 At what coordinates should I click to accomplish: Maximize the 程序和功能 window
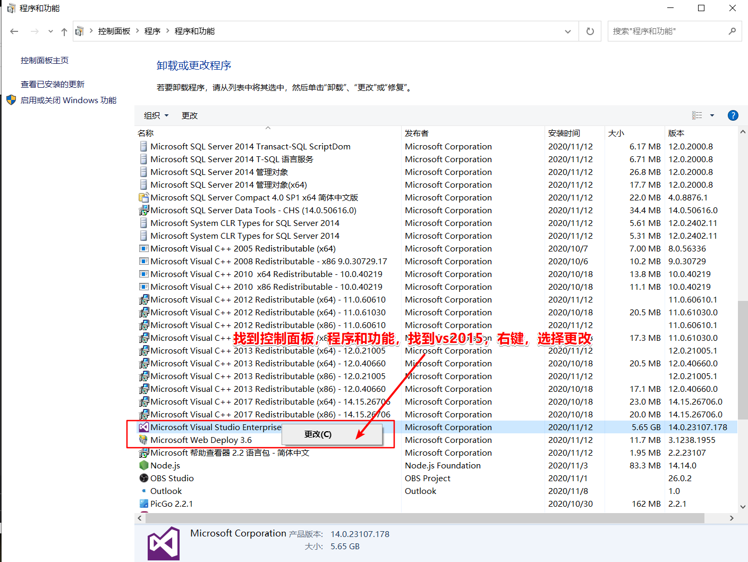701,8
